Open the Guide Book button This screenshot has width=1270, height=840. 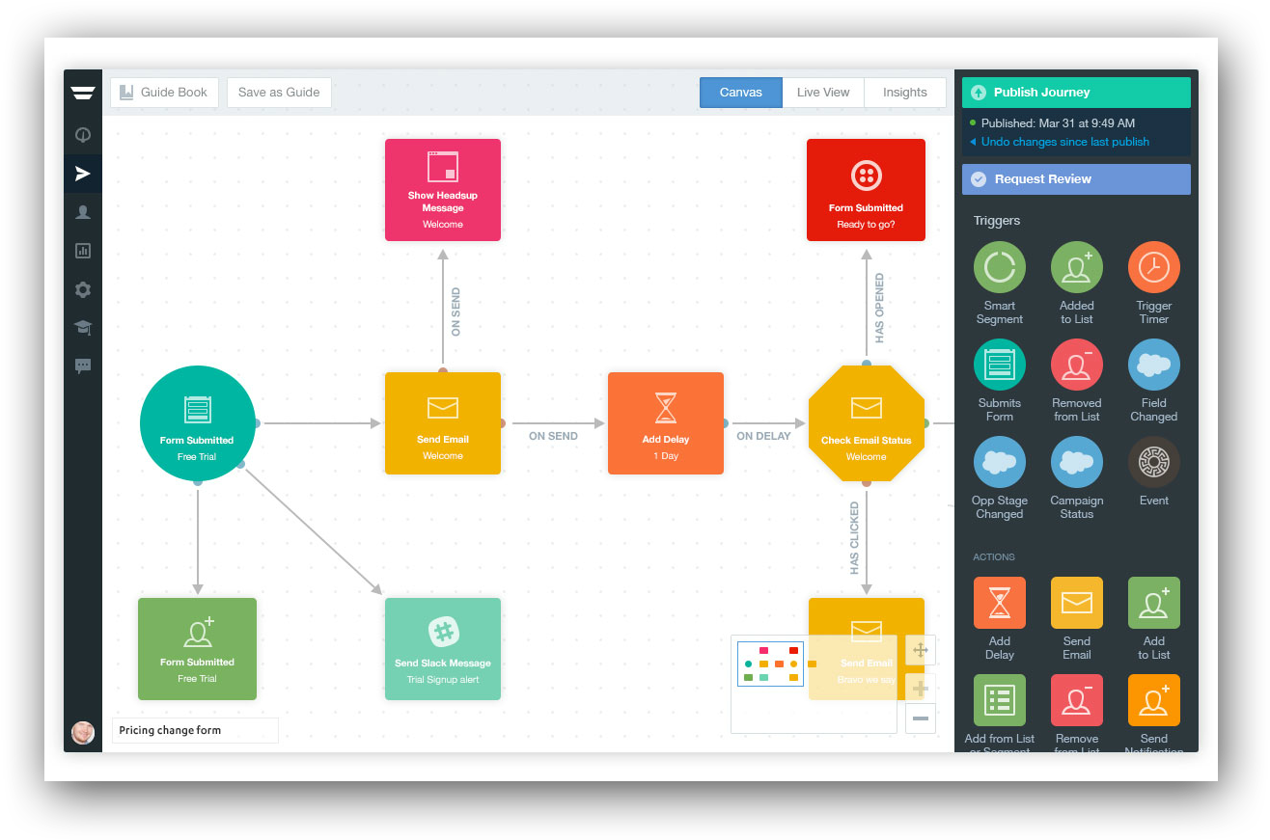pos(164,93)
